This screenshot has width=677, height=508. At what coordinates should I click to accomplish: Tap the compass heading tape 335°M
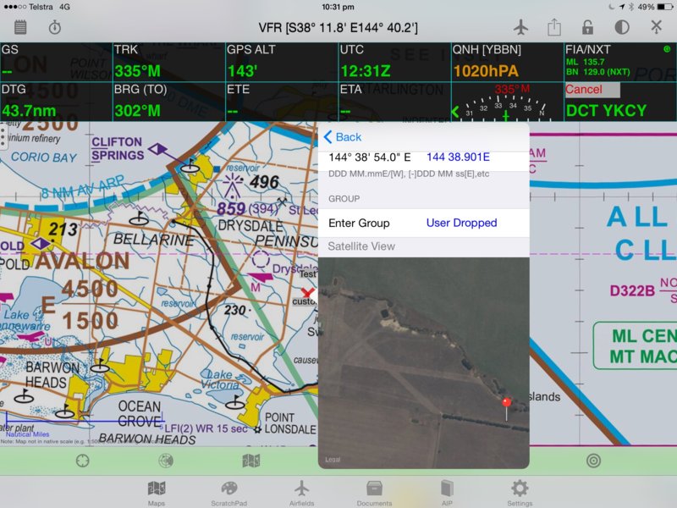[x=507, y=102]
